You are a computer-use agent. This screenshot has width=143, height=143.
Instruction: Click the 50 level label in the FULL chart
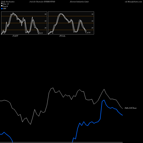[92, 21]
